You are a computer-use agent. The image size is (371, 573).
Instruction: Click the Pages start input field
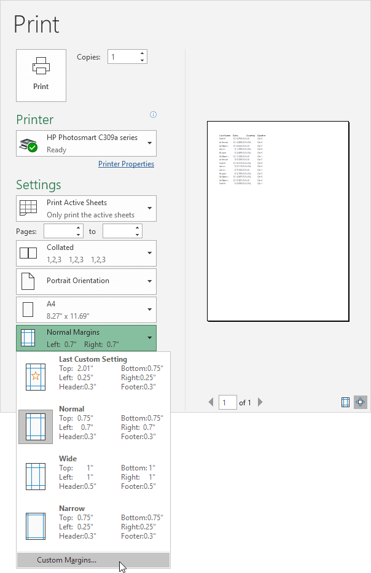pyautogui.click(x=59, y=231)
